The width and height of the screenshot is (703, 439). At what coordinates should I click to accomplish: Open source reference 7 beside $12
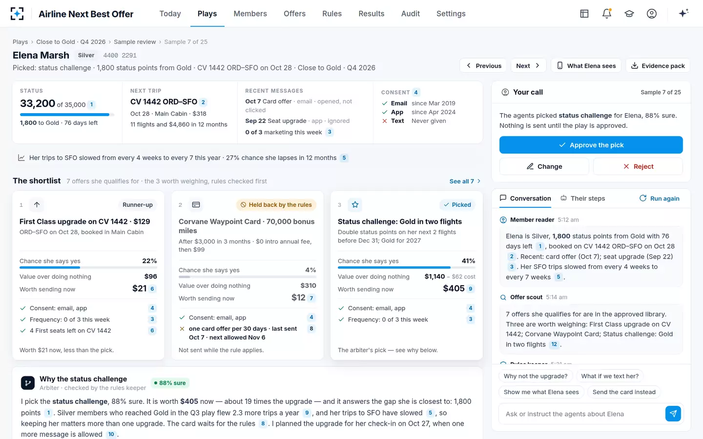pyautogui.click(x=311, y=298)
